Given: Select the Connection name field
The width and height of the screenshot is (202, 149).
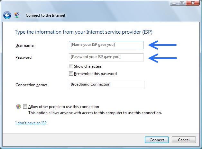Looking at the screenshot, I should pos(106,85).
